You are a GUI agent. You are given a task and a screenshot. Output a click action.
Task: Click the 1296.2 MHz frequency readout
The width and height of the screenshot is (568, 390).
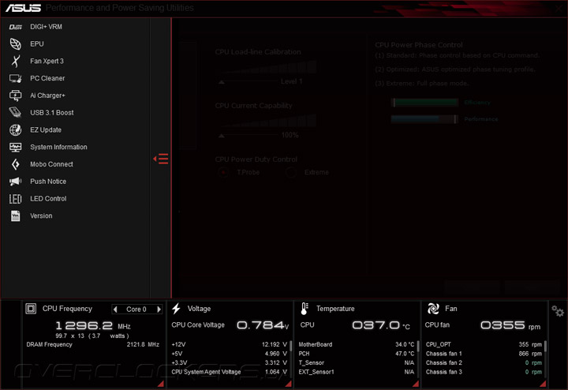[93, 325]
